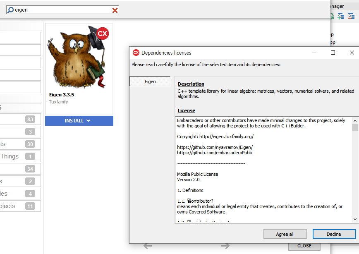The height and width of the screenshot is (254, 359).
Task: Click the Decline button
Action: click(334, 234)
